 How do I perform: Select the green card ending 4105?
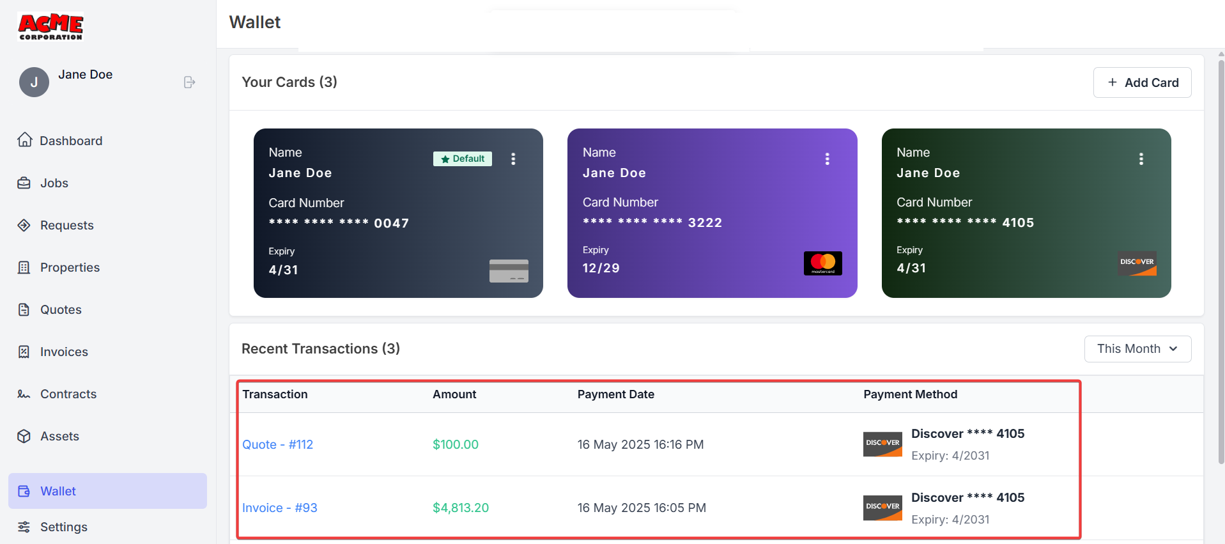coord(1026,213)
